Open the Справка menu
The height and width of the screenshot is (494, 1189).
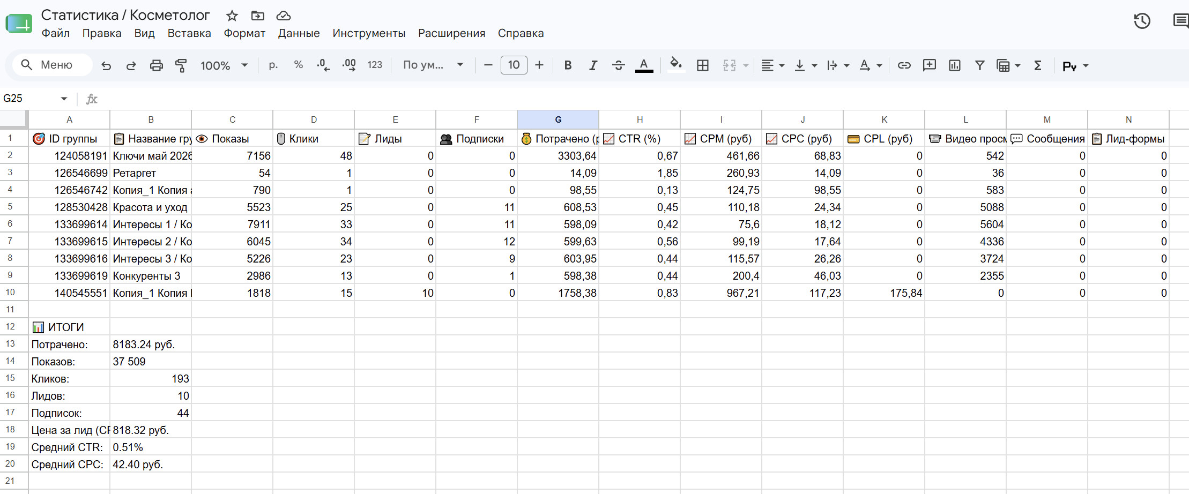click(x=521, y=33)
